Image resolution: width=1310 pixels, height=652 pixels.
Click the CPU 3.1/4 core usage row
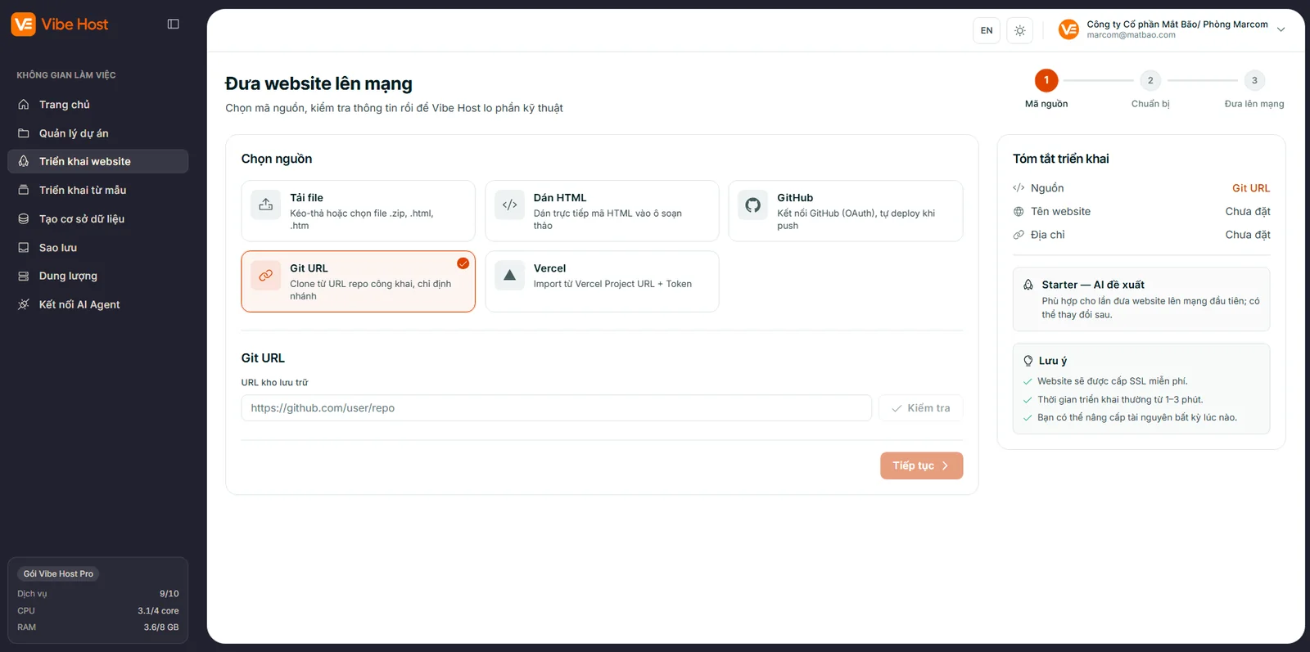[98, 611]
